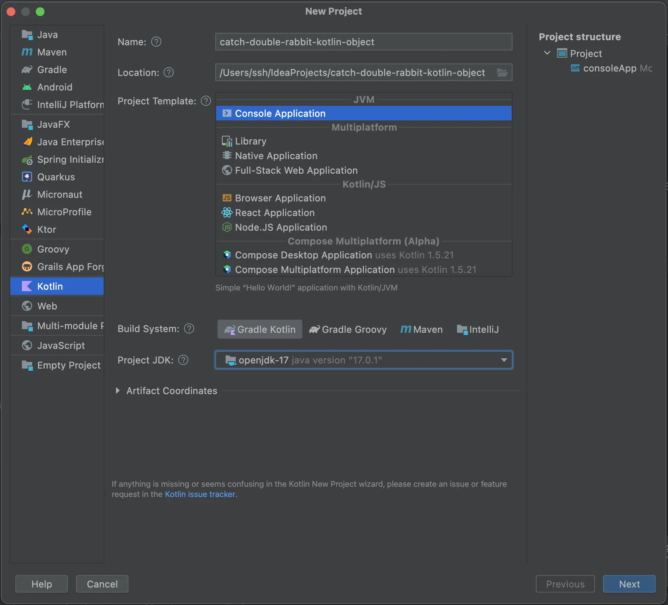Click the Project Template help icon
668x605 pixels.
[206, 101]
